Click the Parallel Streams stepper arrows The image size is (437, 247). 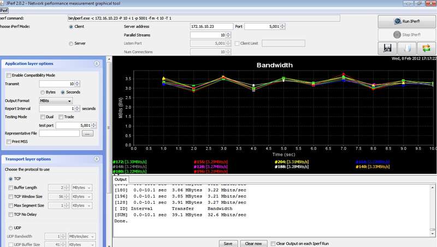(x=228, y=35)
